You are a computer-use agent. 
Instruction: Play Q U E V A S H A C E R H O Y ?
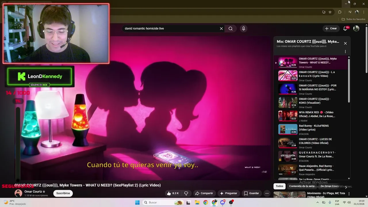(311, 156)
